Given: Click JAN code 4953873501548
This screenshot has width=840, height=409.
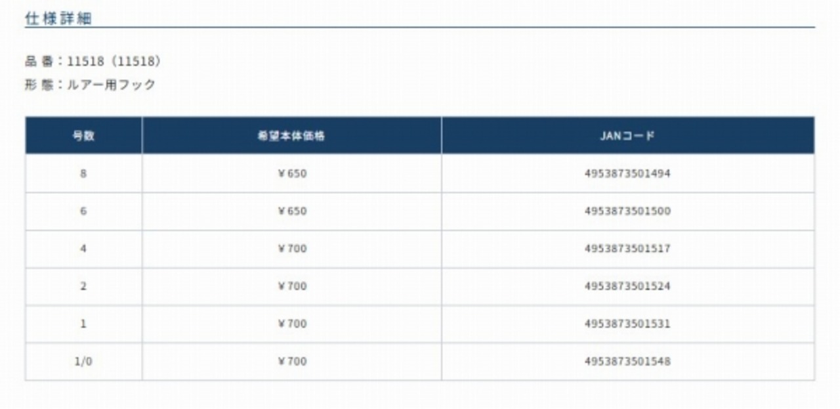Looking at the screenshot, I should coord(627,361).
